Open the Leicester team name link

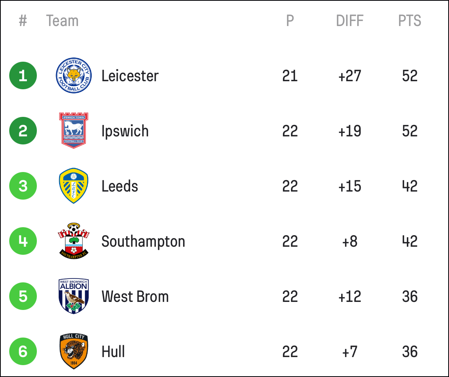[x=130, y=76]
